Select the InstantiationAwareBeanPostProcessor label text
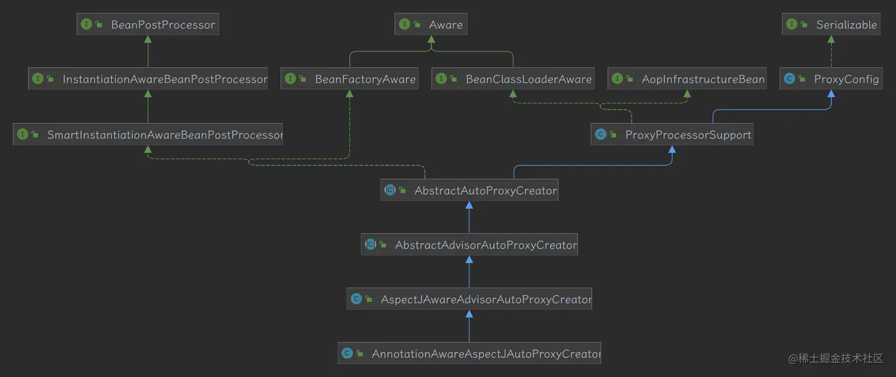The width and height of the screenshot is (896, 377). 165,79
